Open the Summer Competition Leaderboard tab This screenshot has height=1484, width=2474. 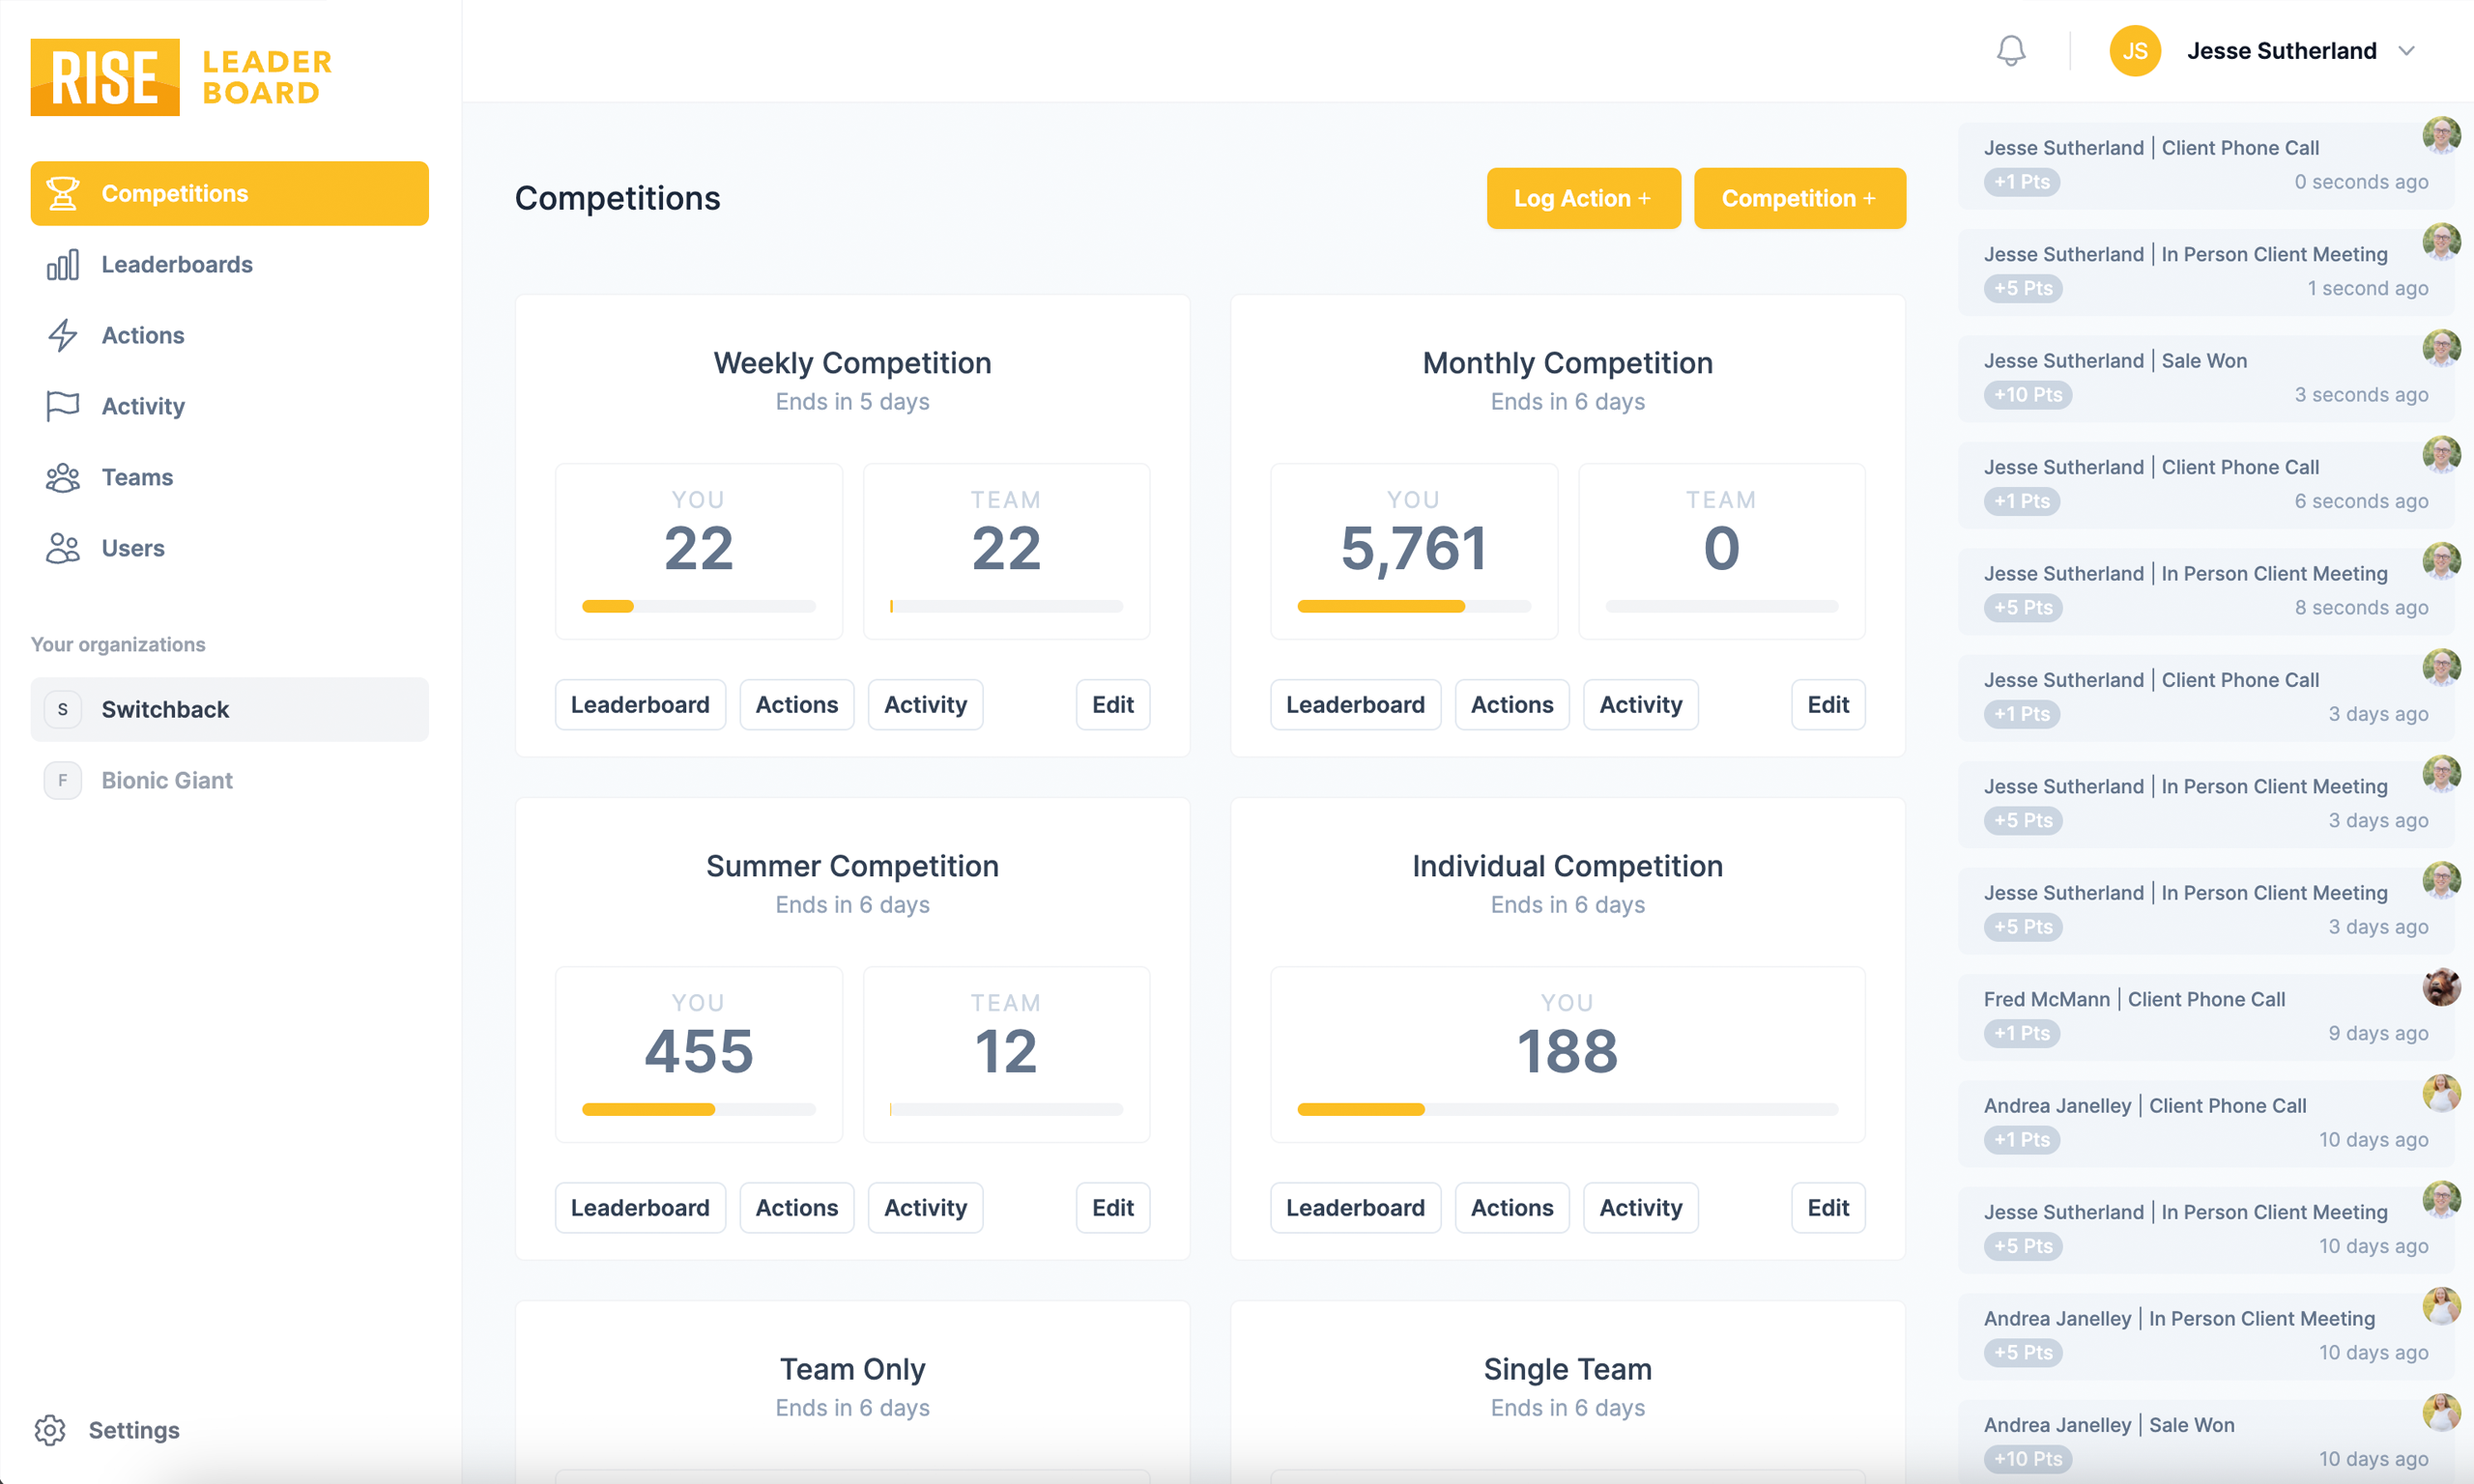pyautogui.click(x=640, y=1209)
